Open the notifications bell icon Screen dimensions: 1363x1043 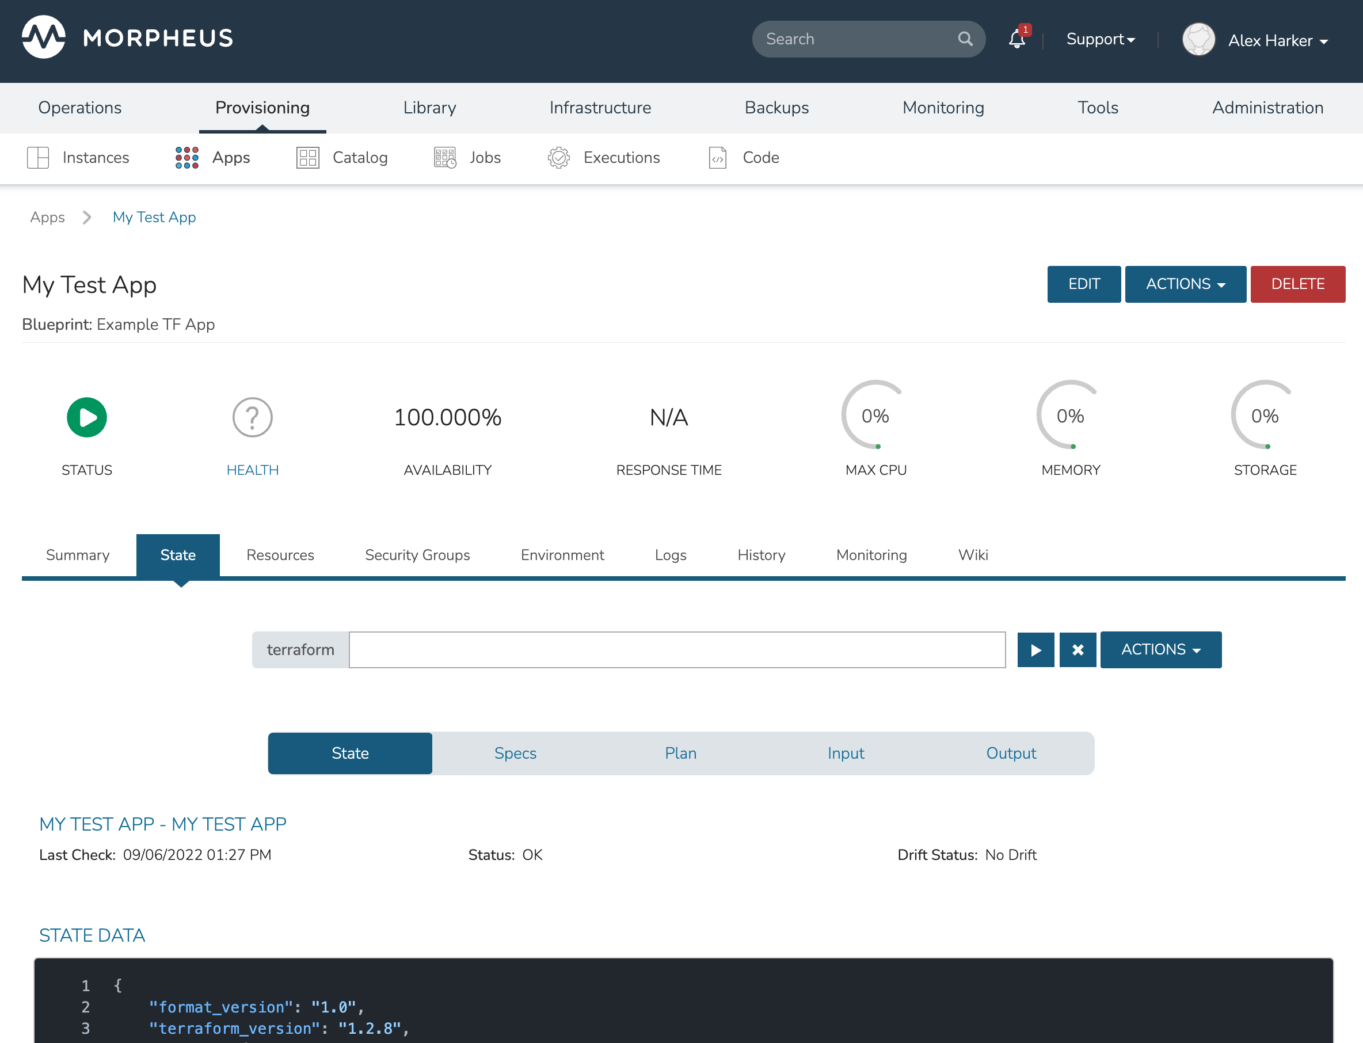coord(1016,40)
